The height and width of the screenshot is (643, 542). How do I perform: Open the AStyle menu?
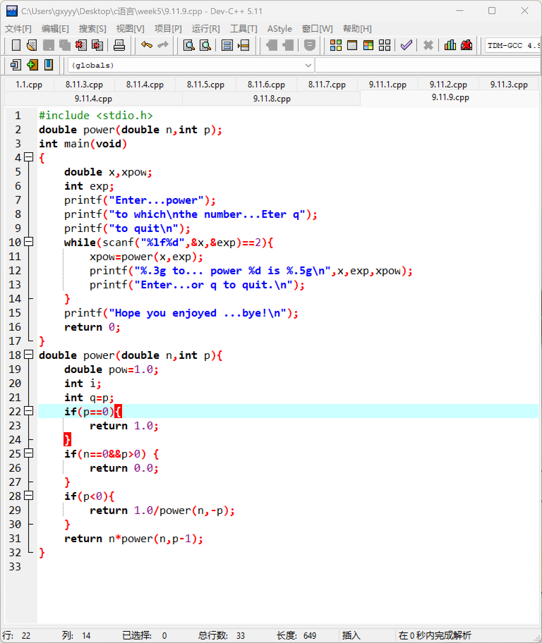(279, 29)
